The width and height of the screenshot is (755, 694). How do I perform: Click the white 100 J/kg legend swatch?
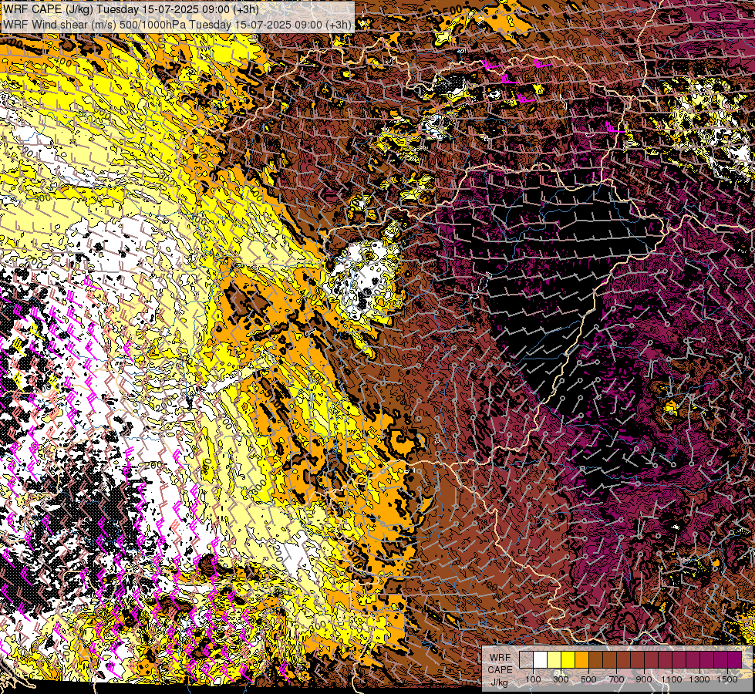pyautogui.click(x=541, y=659)
